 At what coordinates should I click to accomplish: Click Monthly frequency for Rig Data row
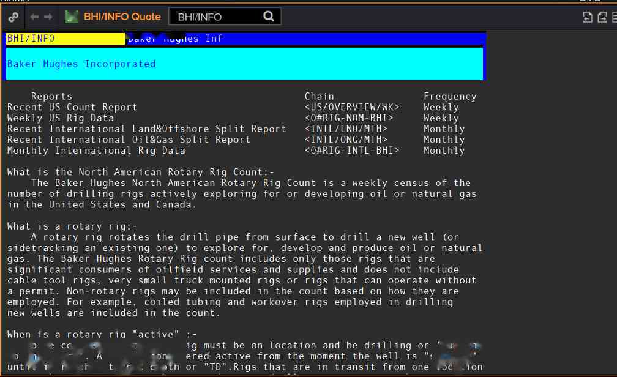tap(444, 151)
